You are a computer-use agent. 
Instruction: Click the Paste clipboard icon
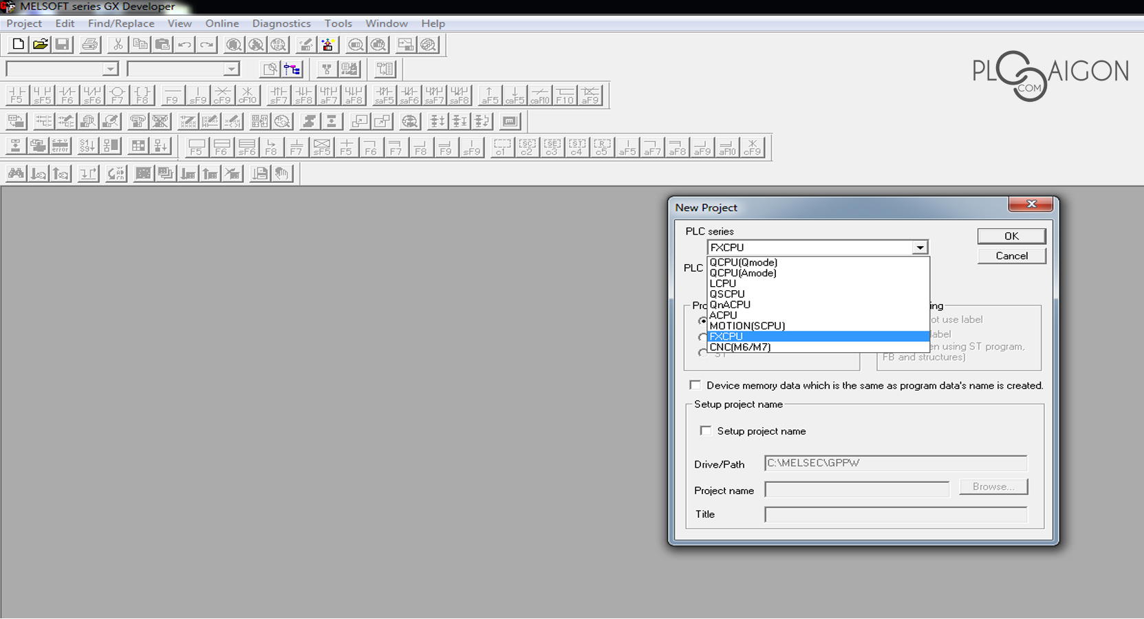click(162, 45)
